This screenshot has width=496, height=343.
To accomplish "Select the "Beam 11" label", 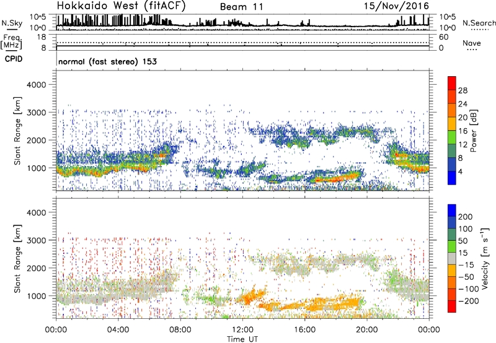I will (x=242, y=7).
